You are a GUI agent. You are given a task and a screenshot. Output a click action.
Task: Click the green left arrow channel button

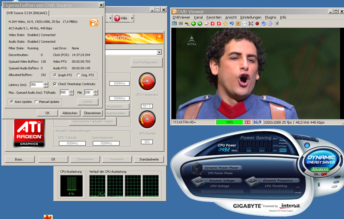coord(193,24)
